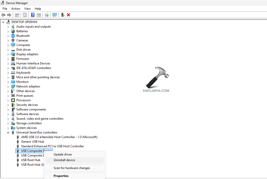
Task: Click Properties in the context menu
Action: coord(61,176)
